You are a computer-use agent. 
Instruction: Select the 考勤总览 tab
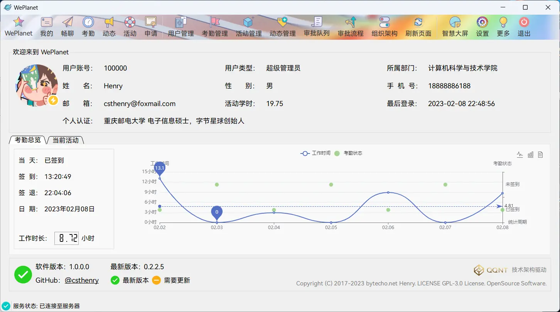[x=28, y=140]
